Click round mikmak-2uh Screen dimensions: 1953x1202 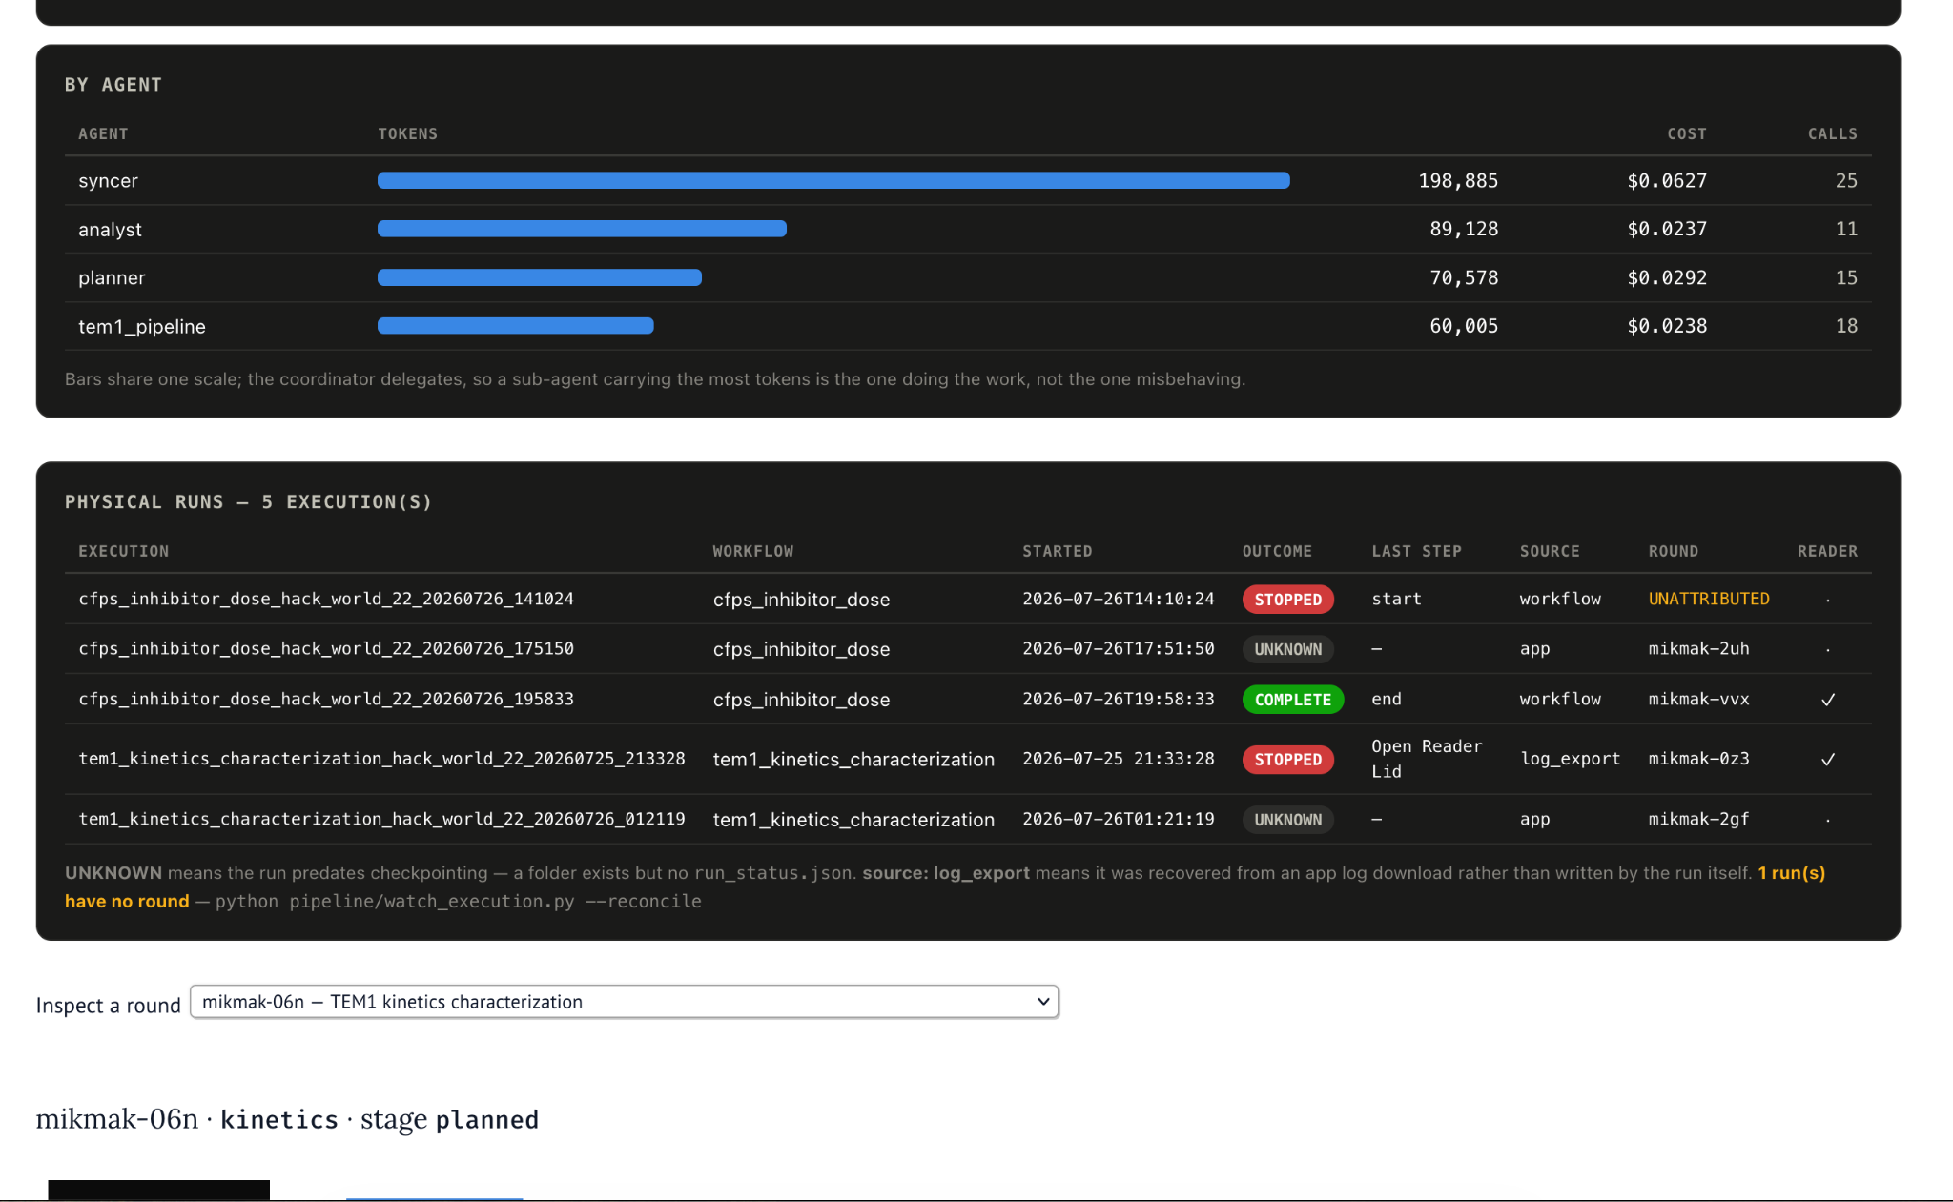[x=1699, y=648]
